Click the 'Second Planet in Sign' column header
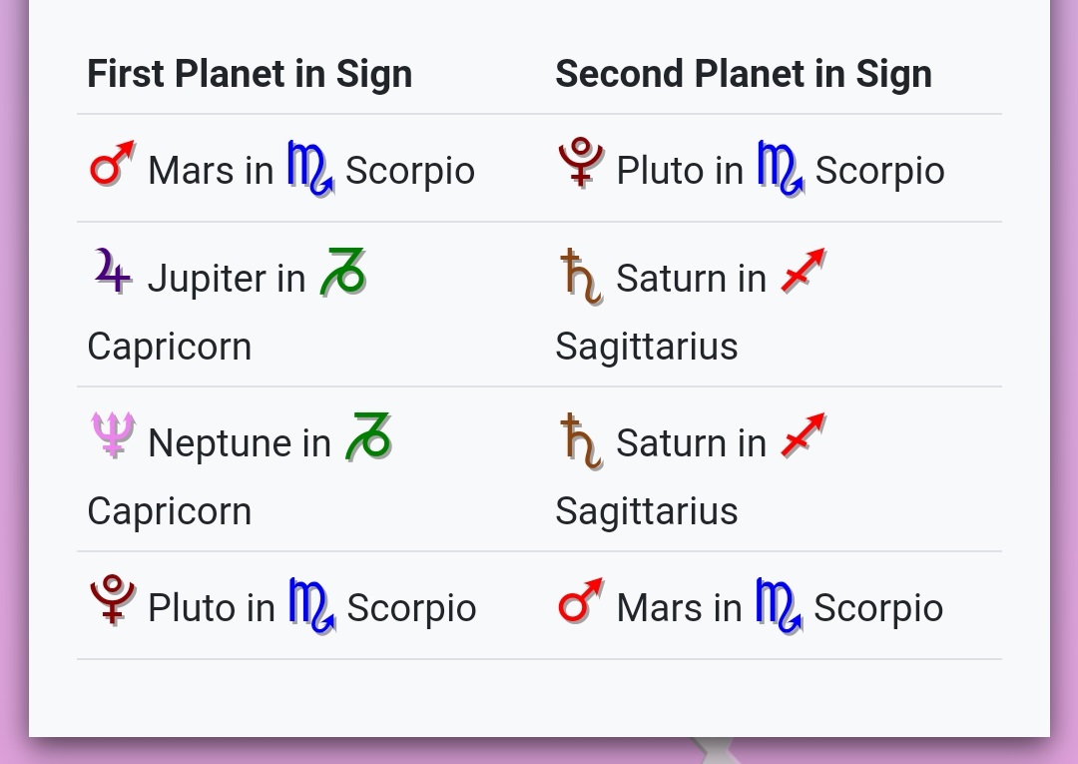The width and height of the screenshot is (1078, 764). pos(744,74)
